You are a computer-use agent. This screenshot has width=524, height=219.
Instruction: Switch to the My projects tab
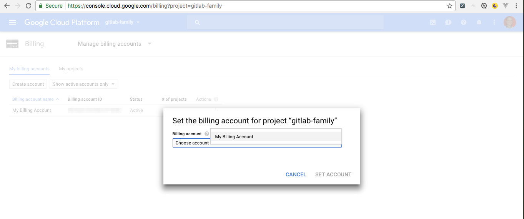tap(71, 69)
